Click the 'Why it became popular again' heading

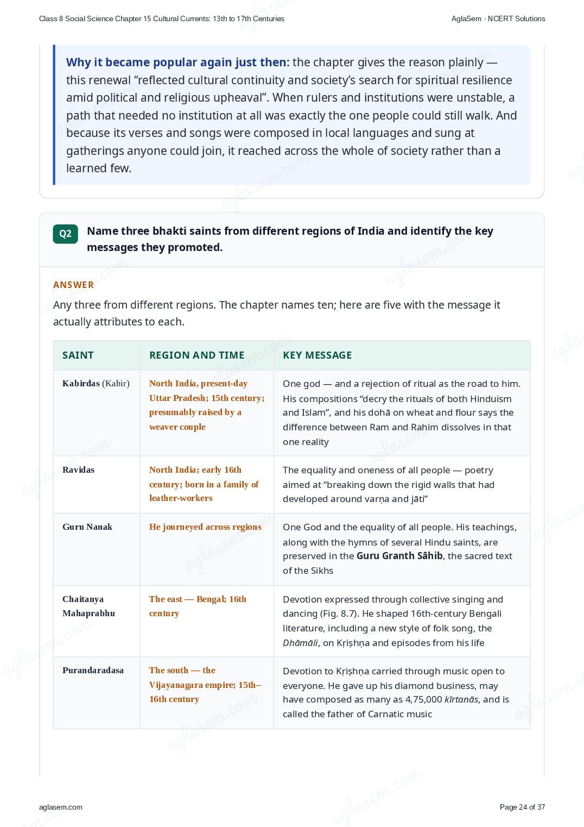coord(178,62)
